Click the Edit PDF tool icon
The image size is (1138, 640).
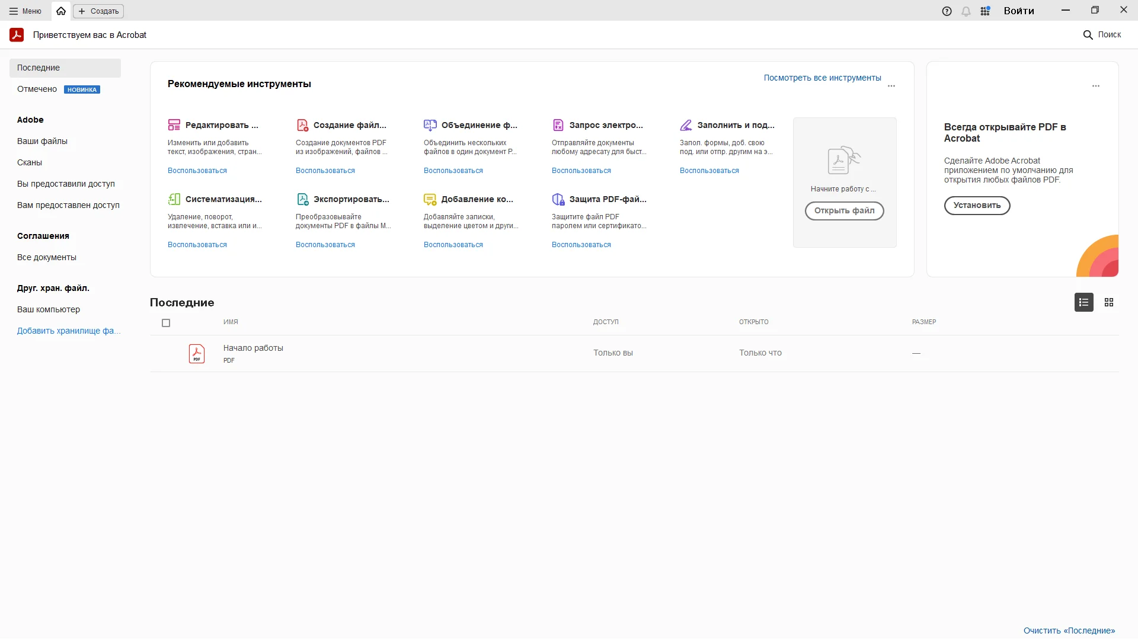[174, 125]
